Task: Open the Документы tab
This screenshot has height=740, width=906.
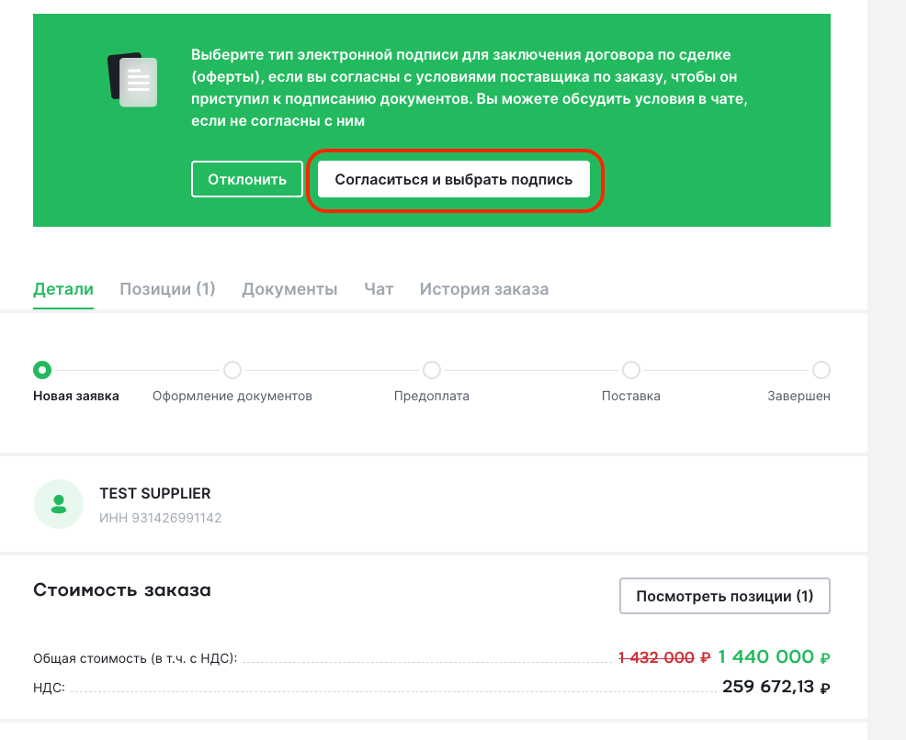Action: (x=289, y=288)
